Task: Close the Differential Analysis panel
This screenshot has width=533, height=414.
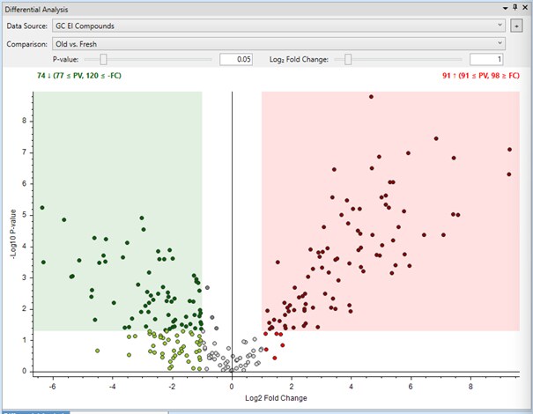Action: tap(525, 8)
